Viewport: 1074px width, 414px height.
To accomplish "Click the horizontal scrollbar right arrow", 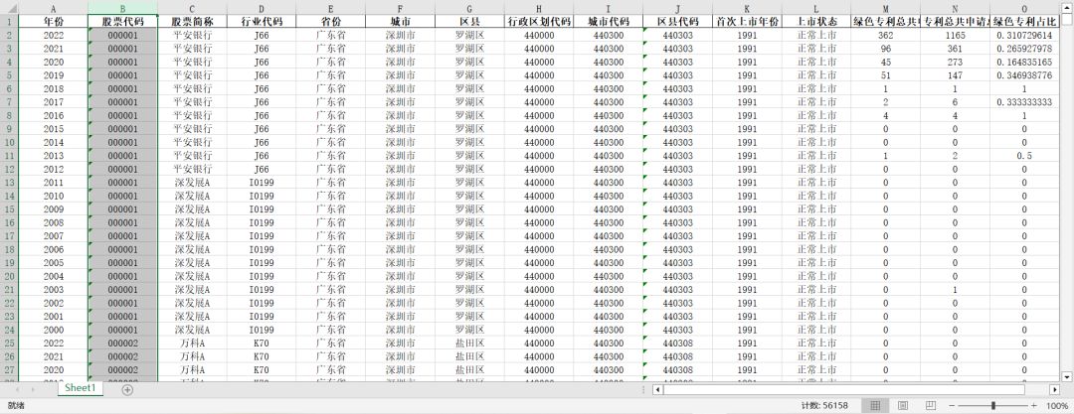I will 1055,389.
